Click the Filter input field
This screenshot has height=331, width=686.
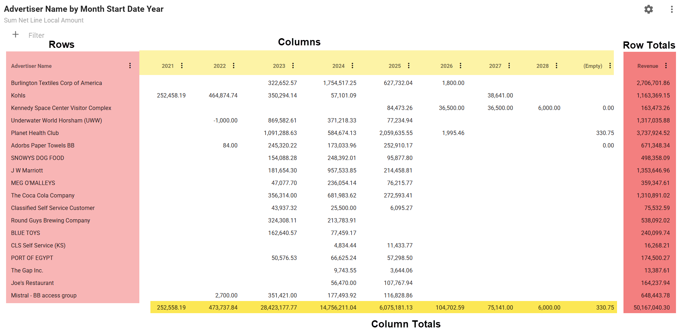point(36,35)
